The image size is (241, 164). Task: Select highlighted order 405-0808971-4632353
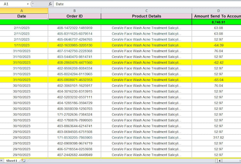[74, 80]
